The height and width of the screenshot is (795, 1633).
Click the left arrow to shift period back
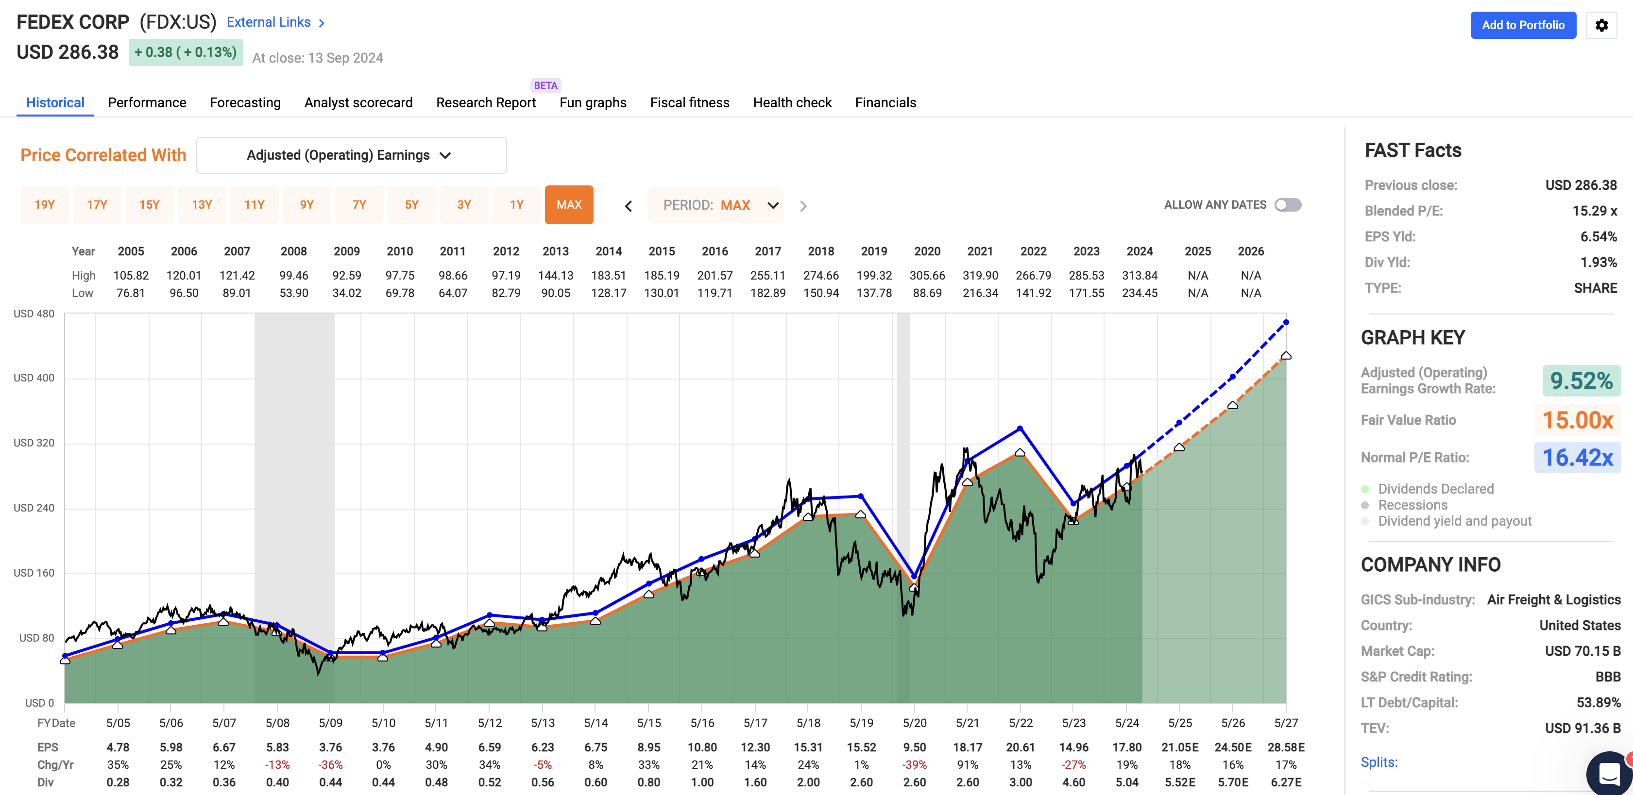(628, 205)
